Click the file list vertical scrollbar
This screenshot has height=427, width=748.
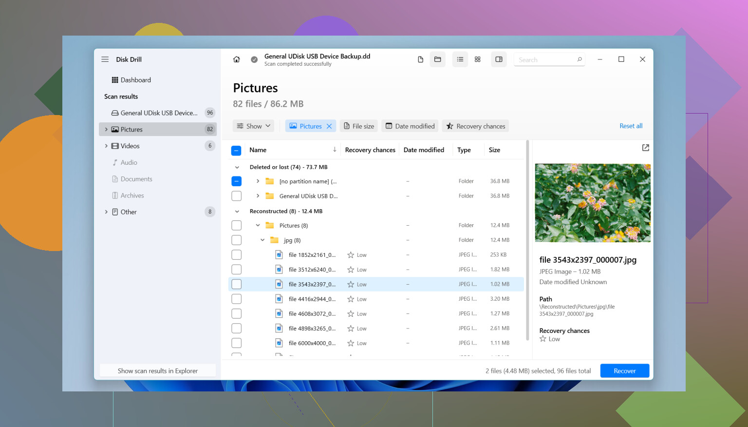point(527,241)
